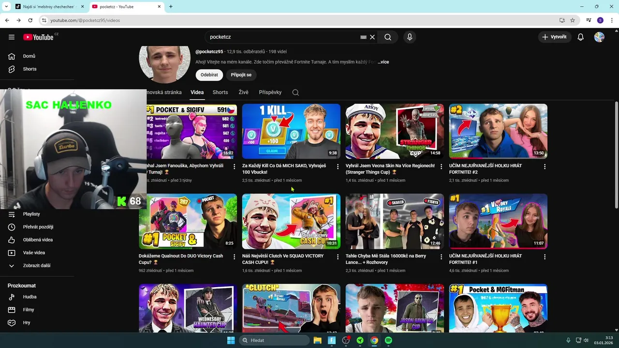
Task: Open Oblíbená videa list
Action: click(37, 240)
